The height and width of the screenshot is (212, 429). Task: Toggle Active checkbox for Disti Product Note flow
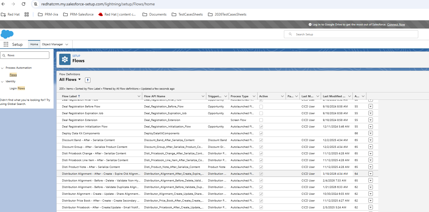coord(261,167)
